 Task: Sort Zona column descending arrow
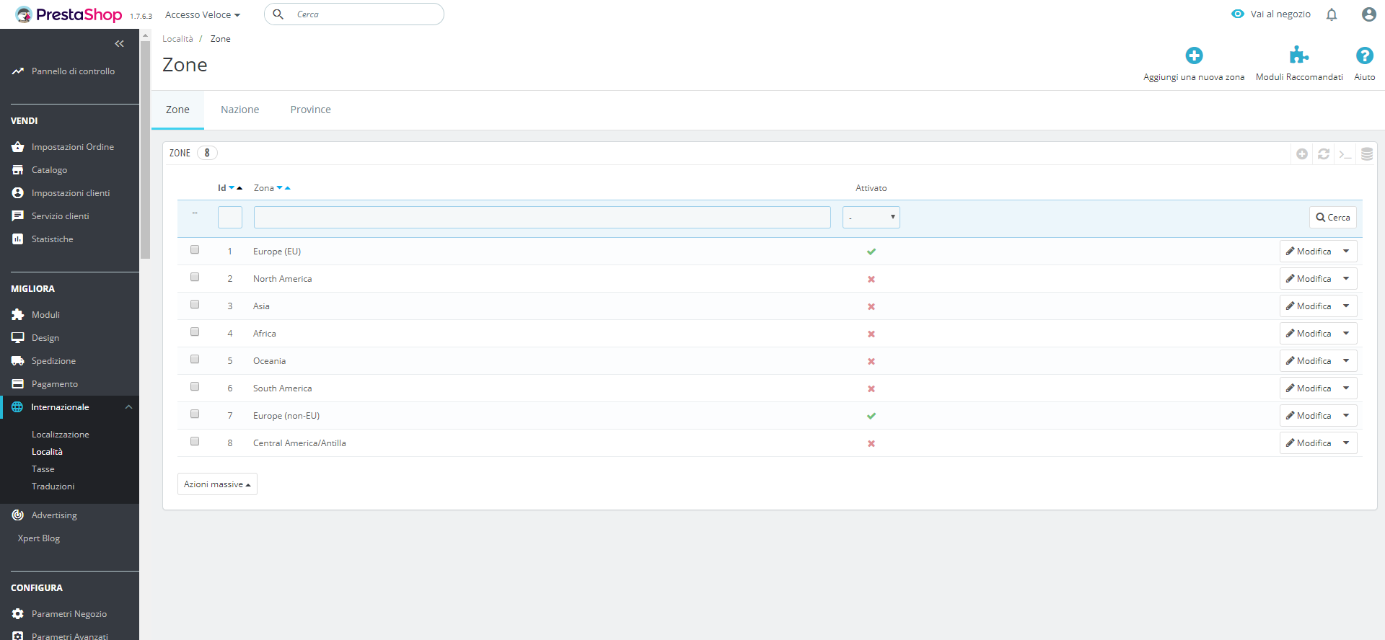(x=280, y=188)
